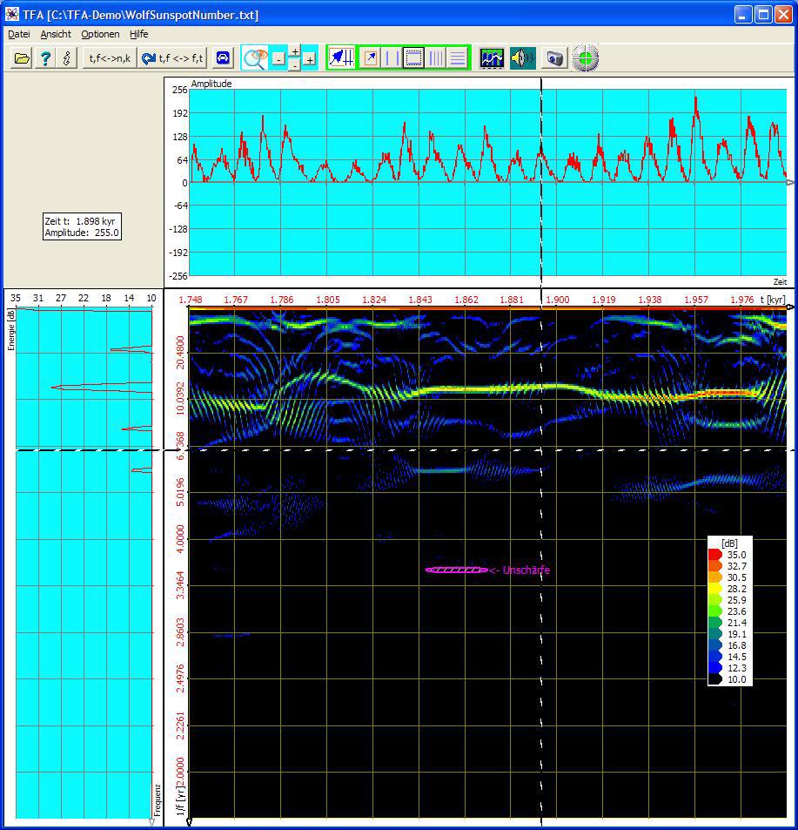The width and height of the screenshot is (798, 830).
Task: Open the Datei menu
Action: click(x=18, y=34)
